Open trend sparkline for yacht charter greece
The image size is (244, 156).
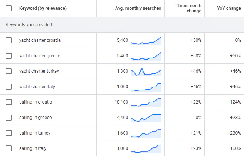pos(146,56)
